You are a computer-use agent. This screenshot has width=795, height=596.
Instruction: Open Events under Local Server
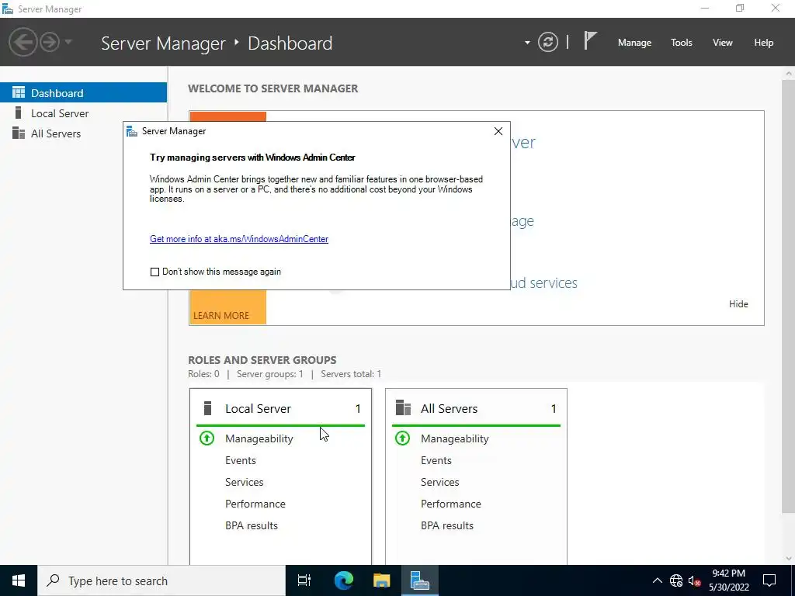pyautogui.click(x=241, y=460)
